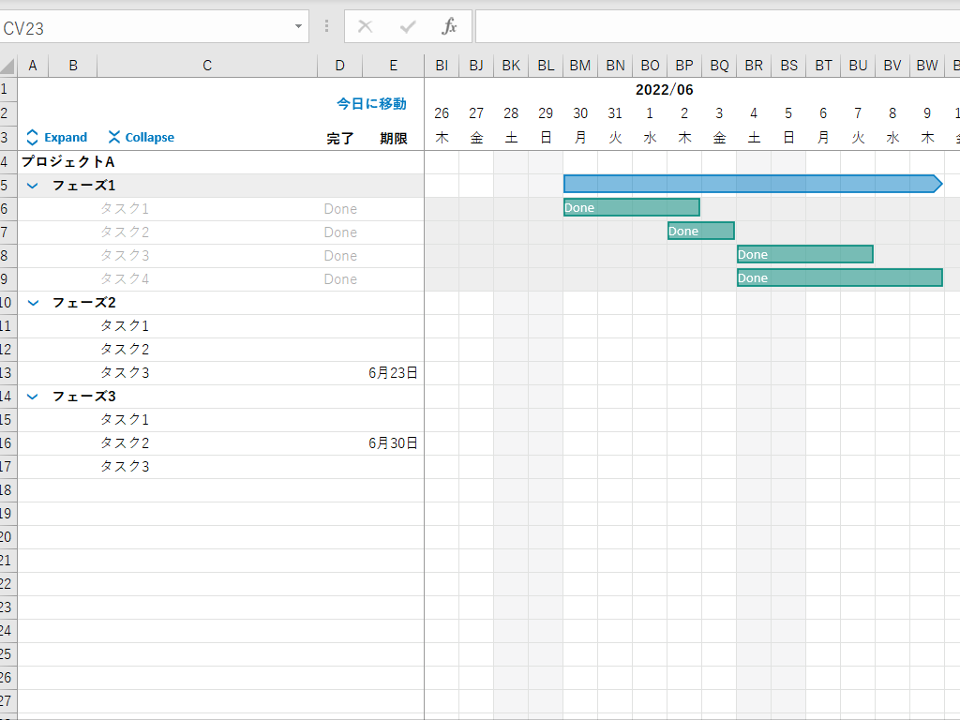The image size is (960, 720).
Task: Click the Enter checkmark icon
Action: point(408,26)
